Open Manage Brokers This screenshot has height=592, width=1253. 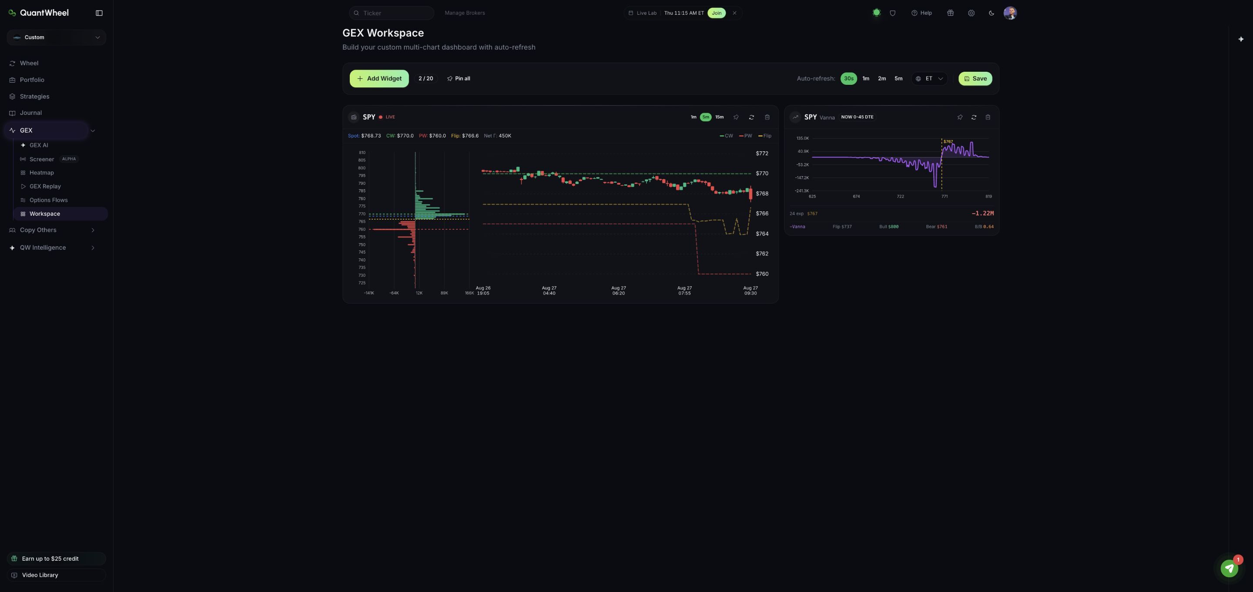click(465, 13)
